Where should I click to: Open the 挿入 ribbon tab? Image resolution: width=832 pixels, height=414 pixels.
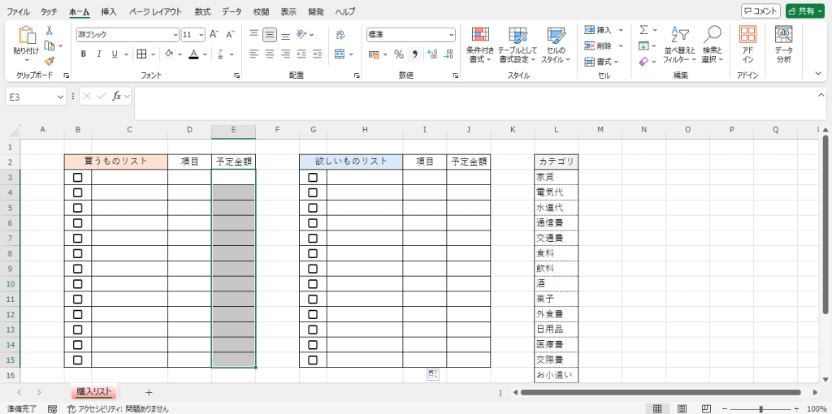(109, 12)
